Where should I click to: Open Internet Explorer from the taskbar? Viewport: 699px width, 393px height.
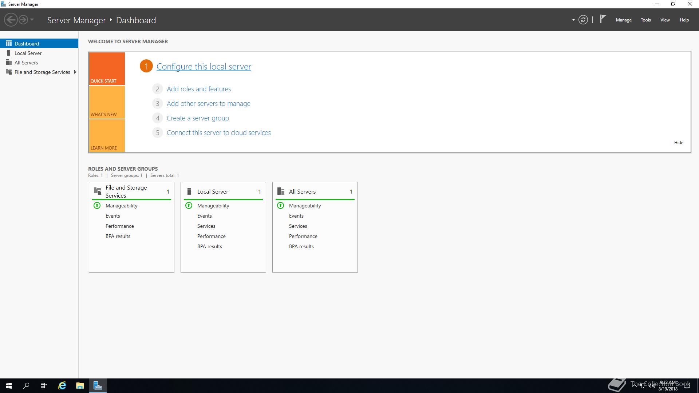(62, 386)
